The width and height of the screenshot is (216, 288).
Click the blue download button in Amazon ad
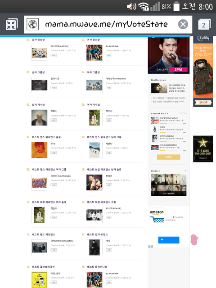[x=169, y=240]
